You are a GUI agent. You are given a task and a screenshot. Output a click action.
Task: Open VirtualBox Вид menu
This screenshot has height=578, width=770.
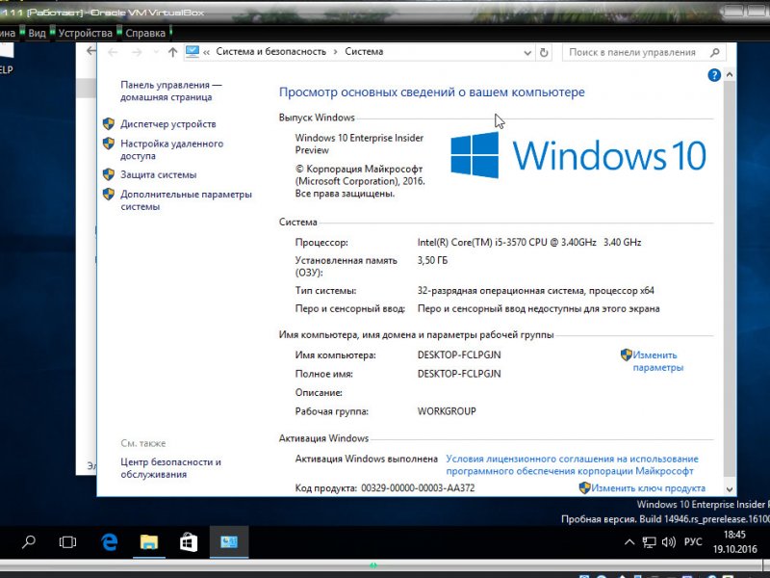click(x=37, y=33)
